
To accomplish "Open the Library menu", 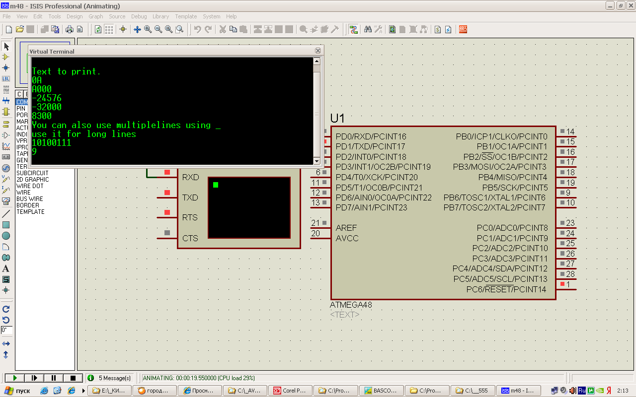I will point(160,16).
